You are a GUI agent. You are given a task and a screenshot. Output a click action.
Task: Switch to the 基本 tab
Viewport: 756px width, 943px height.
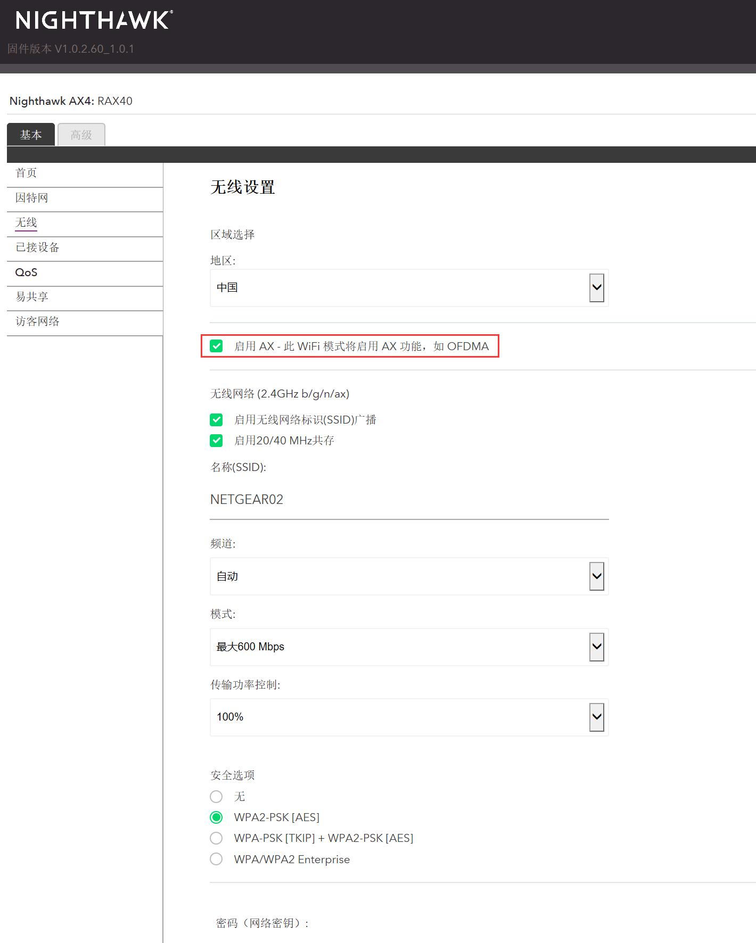31,135
